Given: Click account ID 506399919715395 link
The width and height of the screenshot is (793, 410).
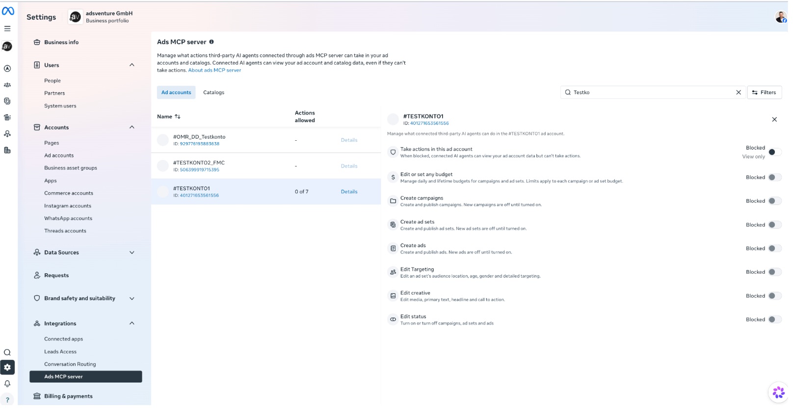Looking at the screenshot, I should (x=200, y=170).
